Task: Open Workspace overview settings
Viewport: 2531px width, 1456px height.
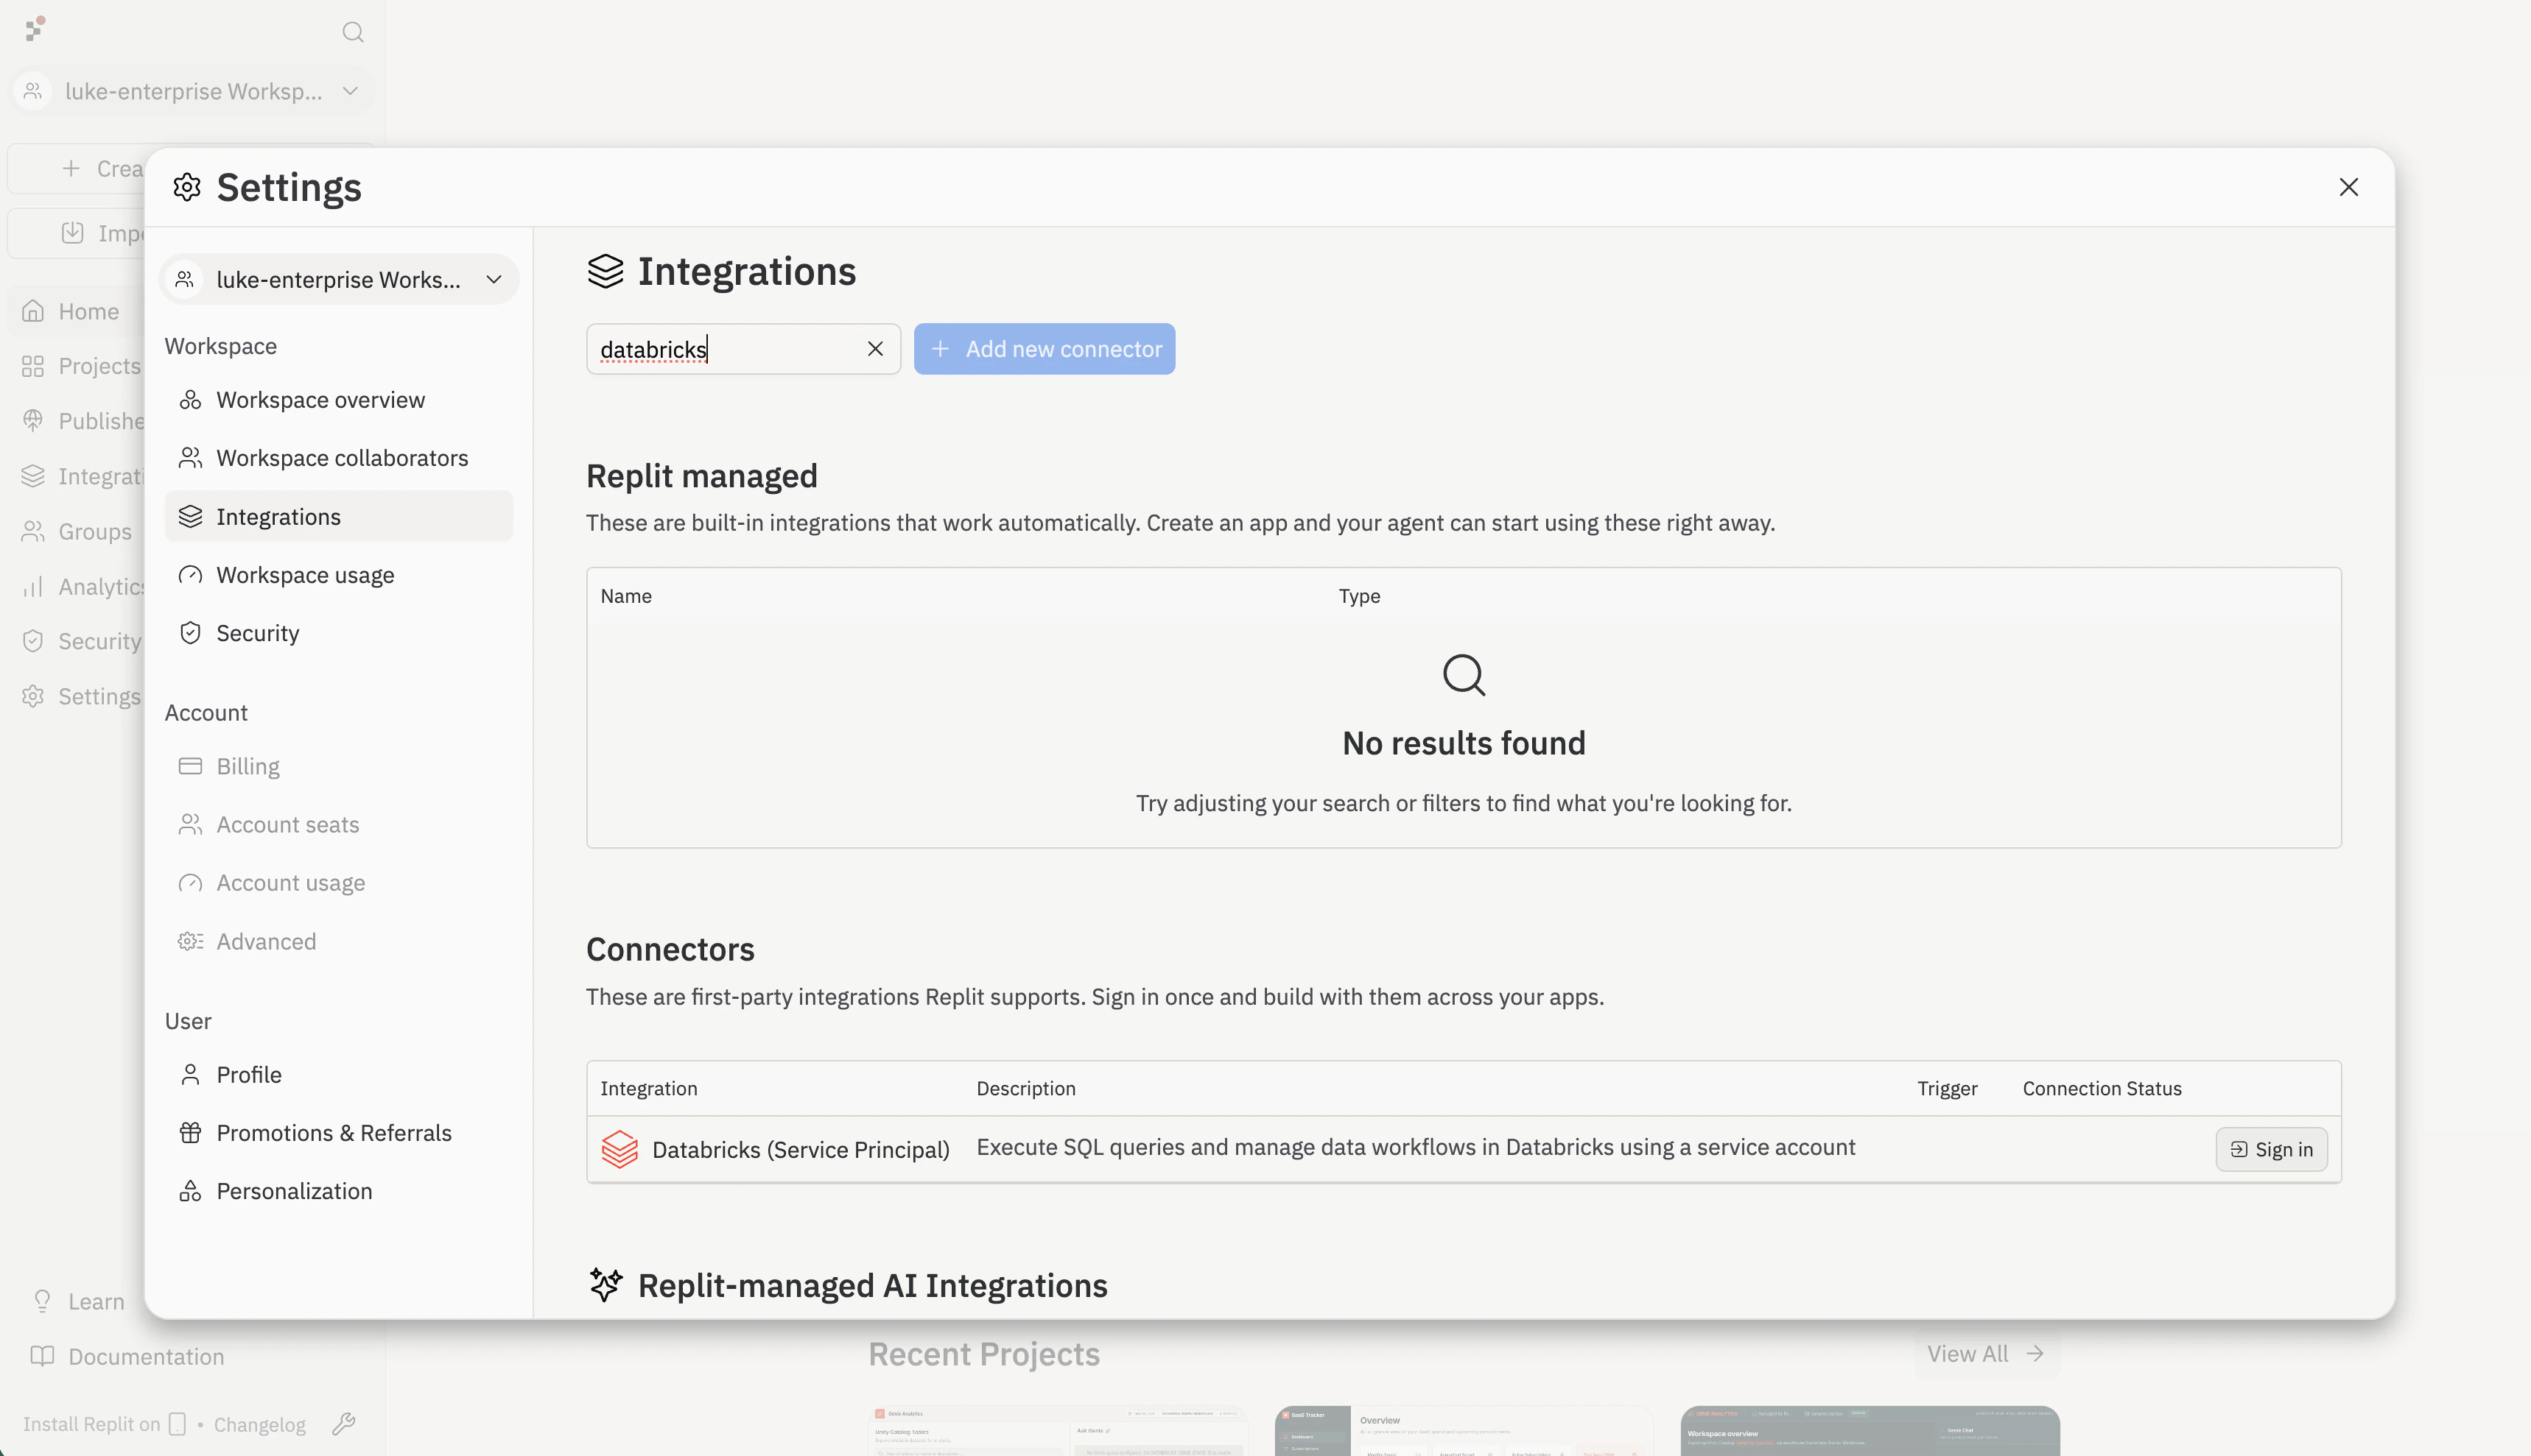Action: (338, 400)
